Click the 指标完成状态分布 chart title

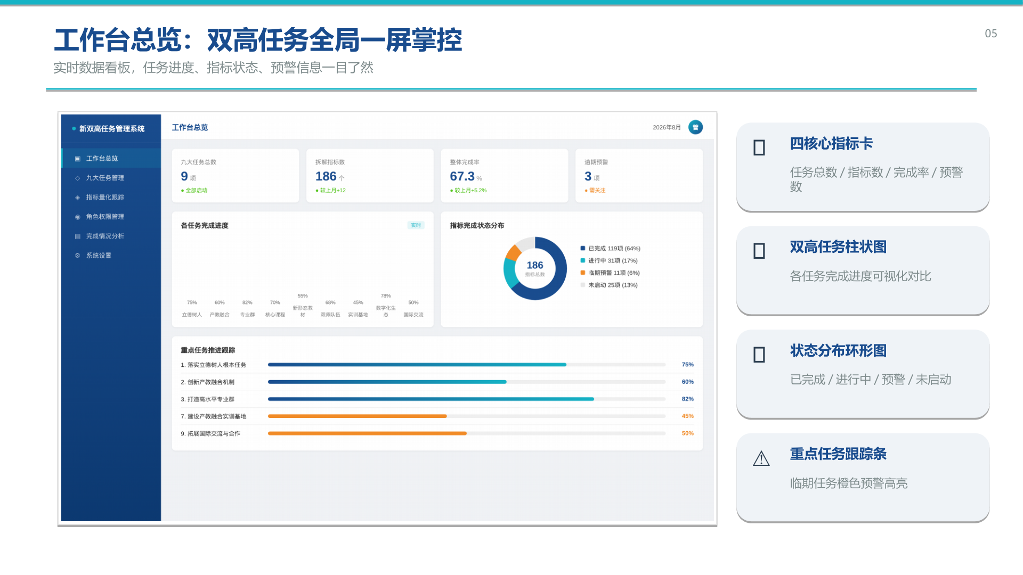pyautogui.click(x=477, y=226)
